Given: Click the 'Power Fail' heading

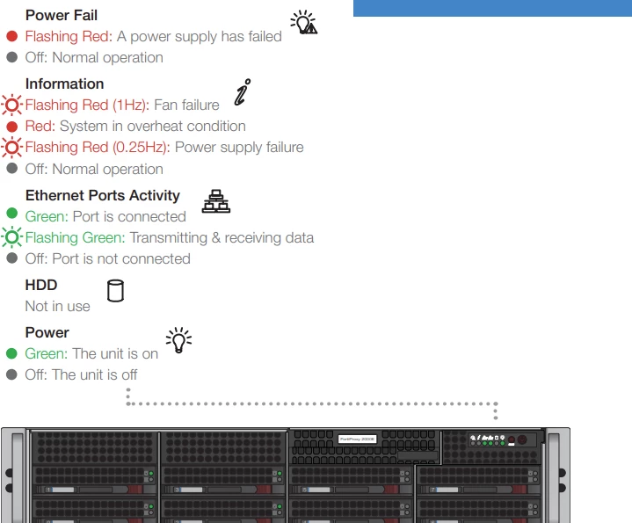Looking at the screenshot, I should point(62,15).
